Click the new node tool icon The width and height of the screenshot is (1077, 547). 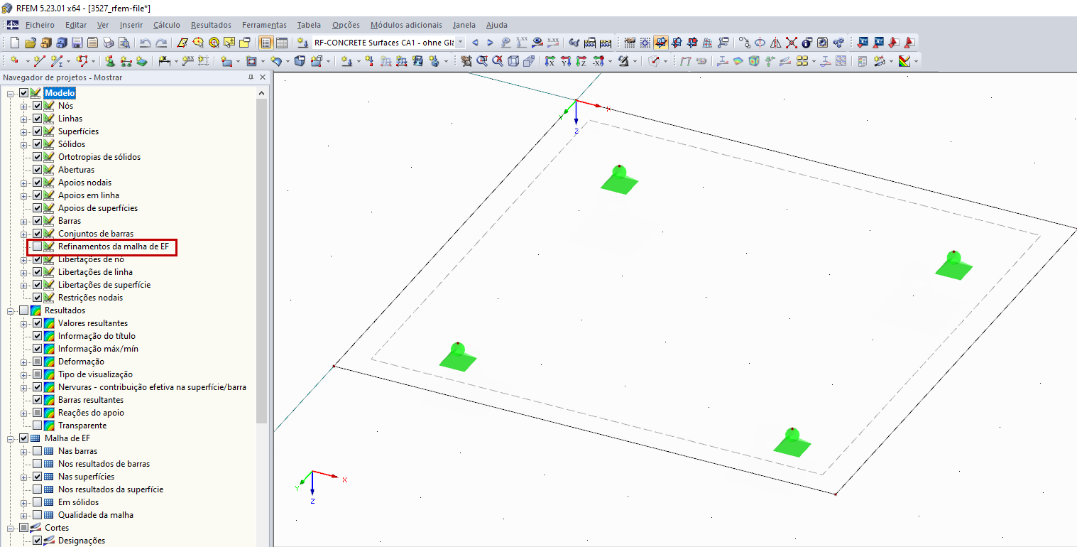[15, 61]
